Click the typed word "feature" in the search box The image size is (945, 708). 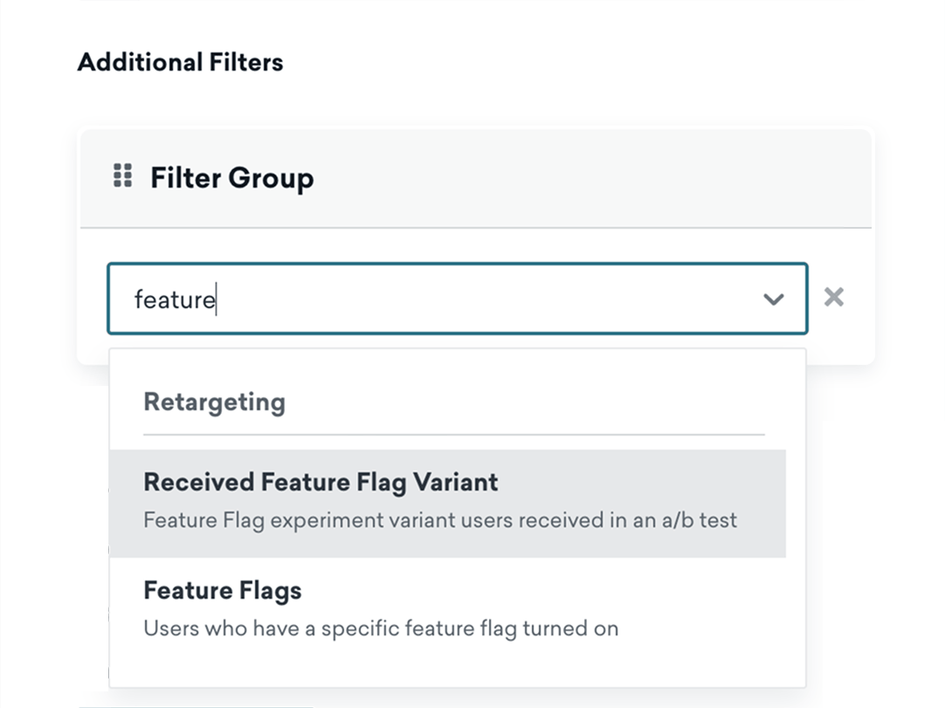(x=174, y=300)
